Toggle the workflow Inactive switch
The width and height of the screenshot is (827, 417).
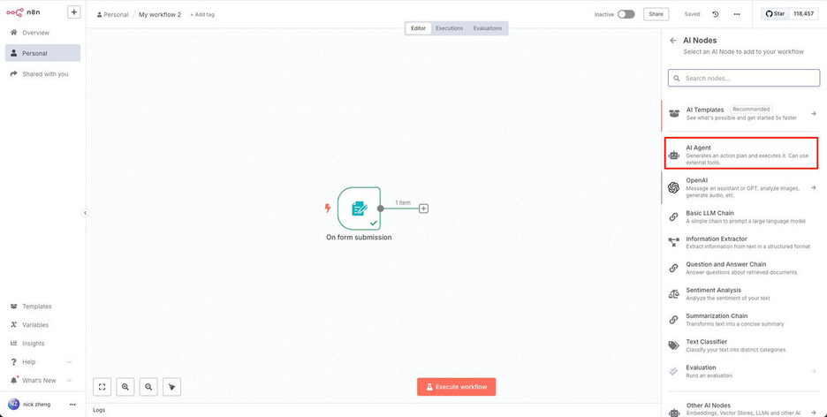(x=626, y=14)
